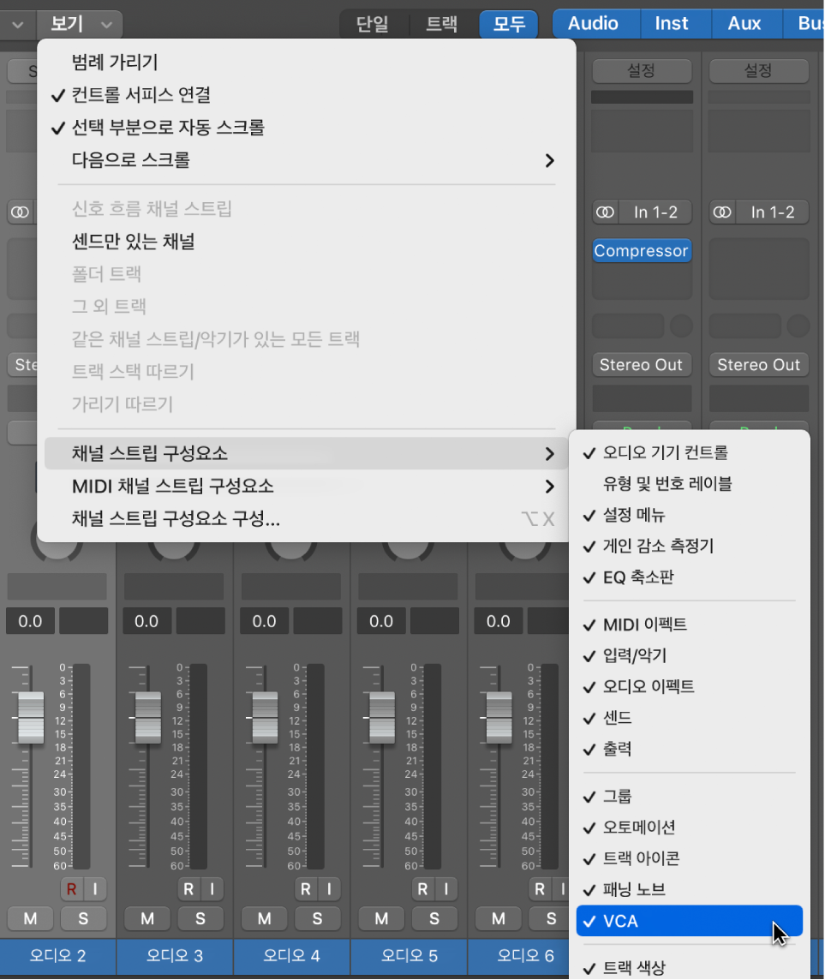Open the 보기 menu dropdown
This screenshot has height=980, width=825.
point(81,24)
